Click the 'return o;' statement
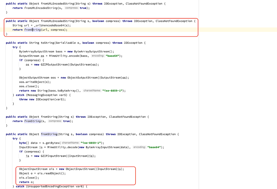Image resolution: width=277 pixels, height=189 pixels. [x=27, y=182]
